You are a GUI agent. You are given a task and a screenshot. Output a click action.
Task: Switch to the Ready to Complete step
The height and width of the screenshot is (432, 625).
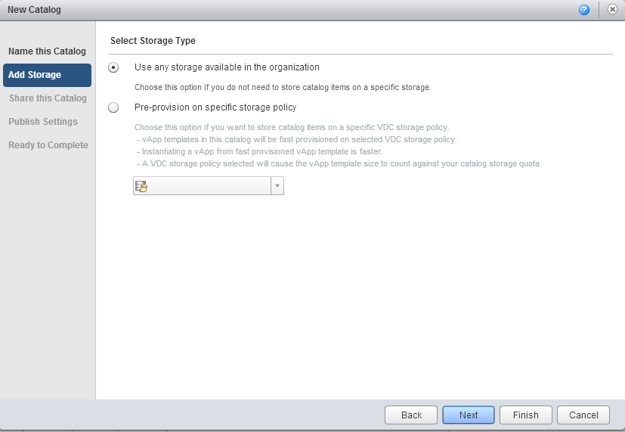click(x=48, y=145)
